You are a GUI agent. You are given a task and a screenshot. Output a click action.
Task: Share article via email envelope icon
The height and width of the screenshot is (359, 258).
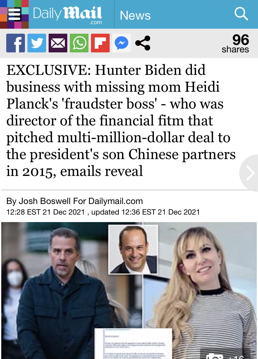coord(58,43)
